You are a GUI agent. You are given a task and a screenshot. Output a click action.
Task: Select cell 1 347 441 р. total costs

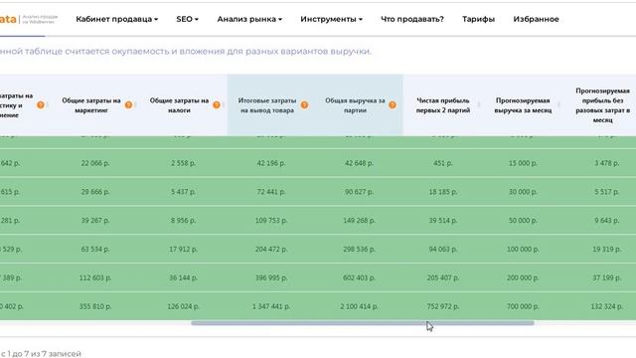pyautogui.click(x=271, y=306)
